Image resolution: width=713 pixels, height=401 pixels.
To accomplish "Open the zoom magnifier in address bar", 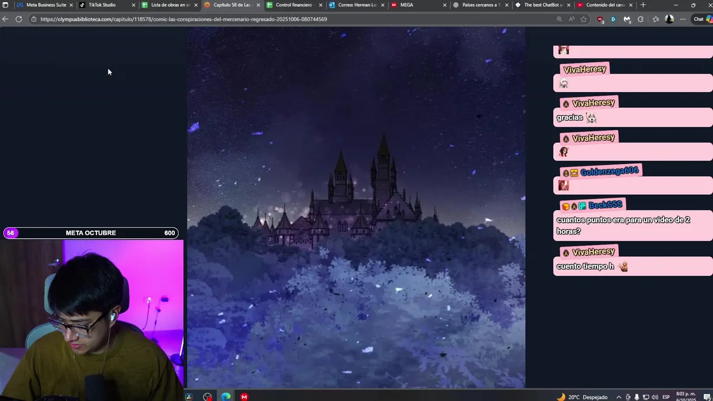I will pos(559,19).
